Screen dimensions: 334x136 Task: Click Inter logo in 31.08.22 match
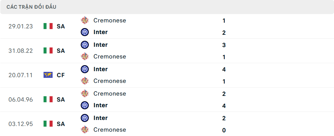point(85,45)
